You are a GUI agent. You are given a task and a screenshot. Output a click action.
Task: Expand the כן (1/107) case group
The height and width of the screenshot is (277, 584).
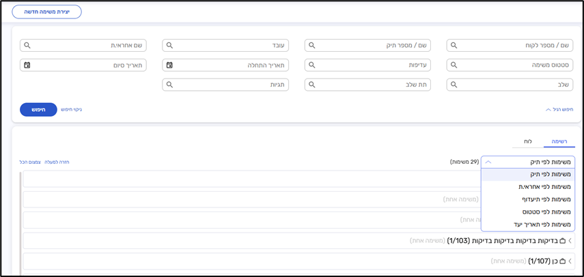coord(570,261)
